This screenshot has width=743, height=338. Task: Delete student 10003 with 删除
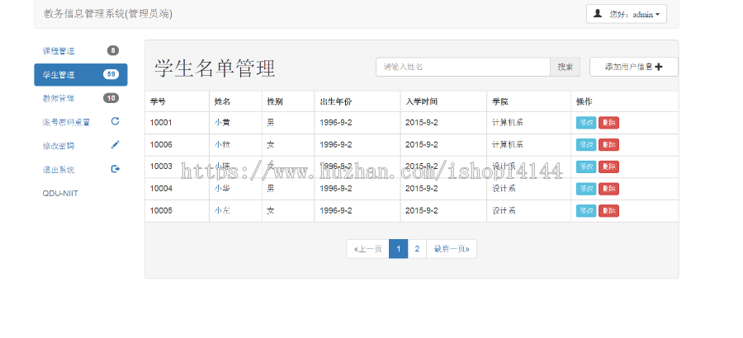point(608,167)
